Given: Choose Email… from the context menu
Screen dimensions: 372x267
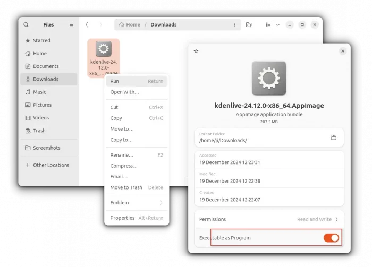Looking at the screenshot, I should point(137,177).
